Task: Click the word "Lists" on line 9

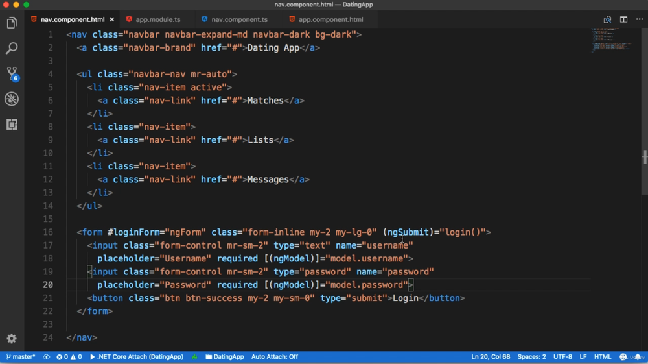Action: click(x=260, y=140)
